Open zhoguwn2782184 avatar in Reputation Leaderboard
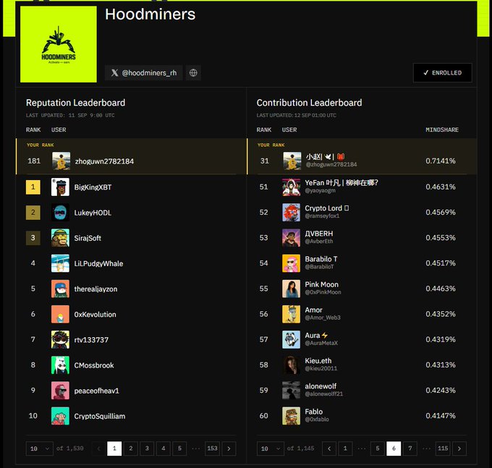 click(x=61, y=161)
